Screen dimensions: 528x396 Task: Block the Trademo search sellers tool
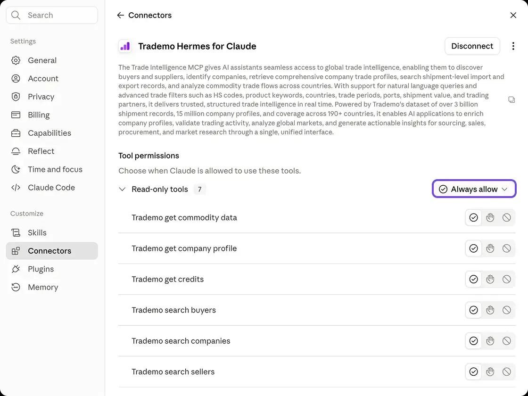(x=506, y=372)
